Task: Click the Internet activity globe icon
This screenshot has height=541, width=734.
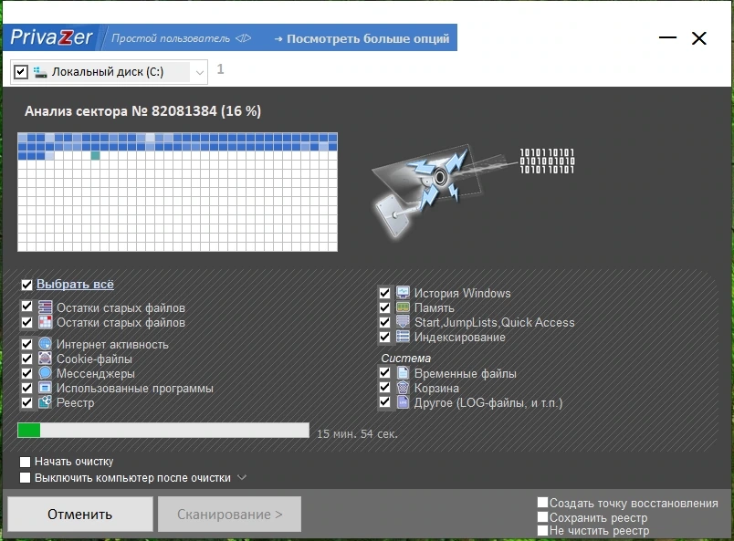Action: click(45, 344)
